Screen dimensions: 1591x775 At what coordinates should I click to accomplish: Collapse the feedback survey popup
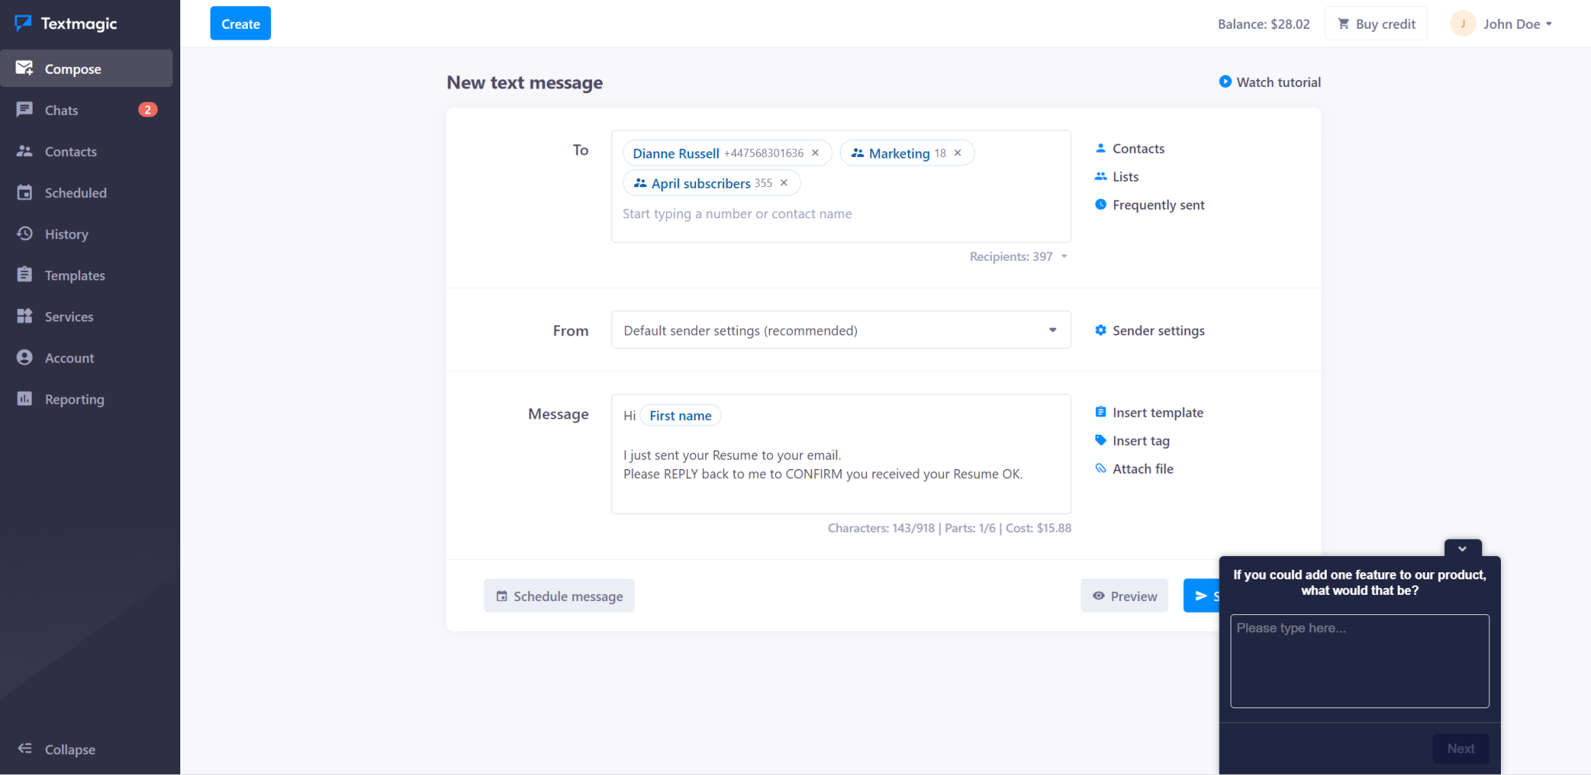click(x=1463, y=547)
